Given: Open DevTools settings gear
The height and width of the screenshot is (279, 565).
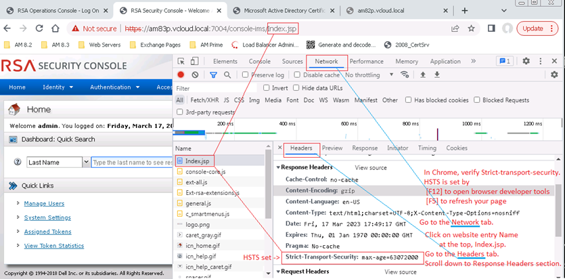Looking at the screenshot, I should [x=526, y=61].
